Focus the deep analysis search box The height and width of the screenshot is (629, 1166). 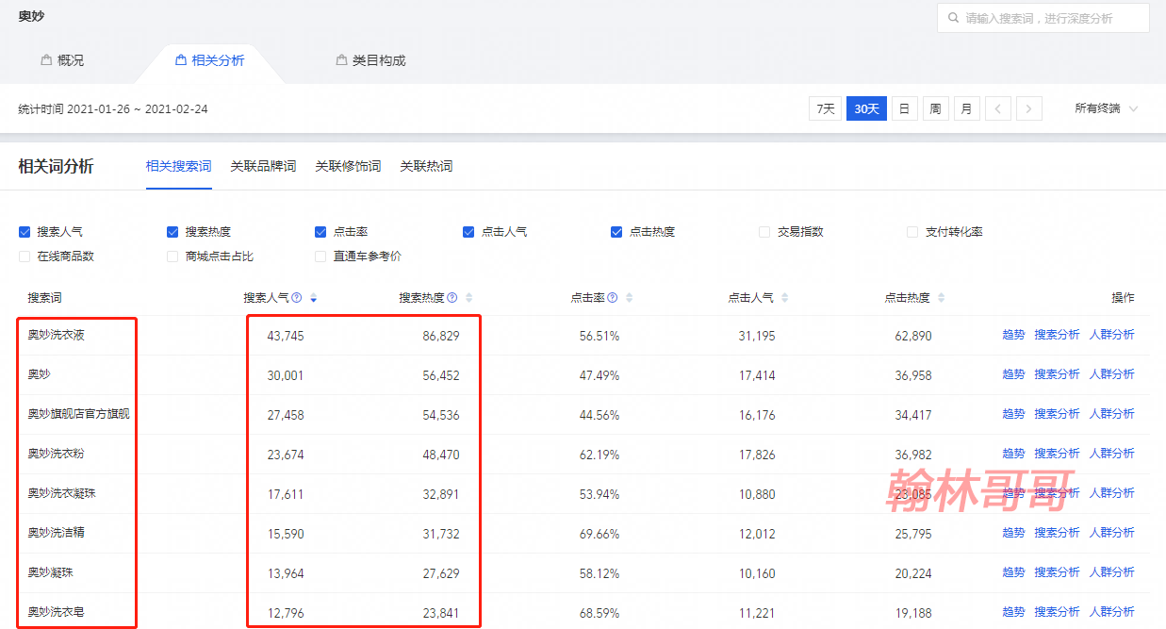[x=1043, y=18]
